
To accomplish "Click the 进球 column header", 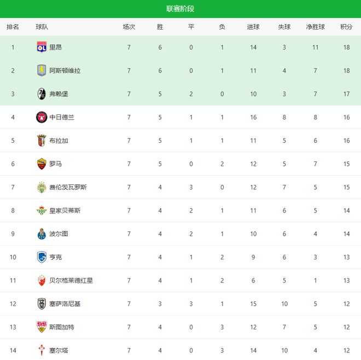I will tap(253, 27).
